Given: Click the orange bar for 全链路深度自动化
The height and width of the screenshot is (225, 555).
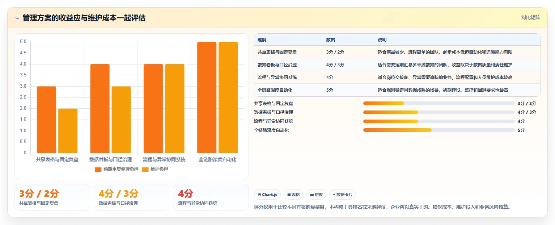Looking at the screenshot, I should (207, 97).
